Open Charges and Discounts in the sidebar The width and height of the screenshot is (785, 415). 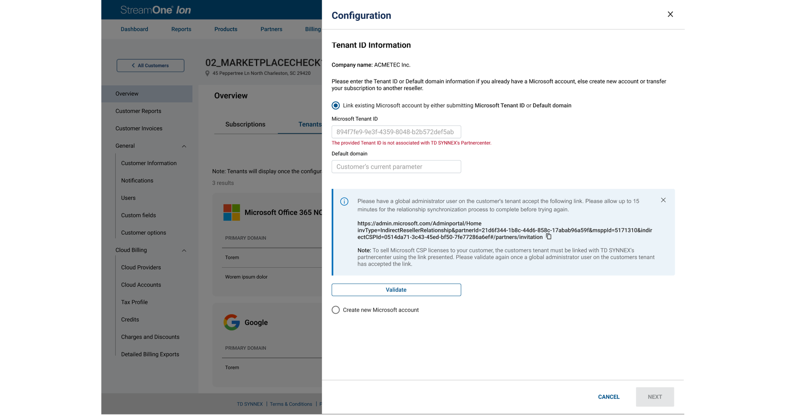(x=150, y=337)
